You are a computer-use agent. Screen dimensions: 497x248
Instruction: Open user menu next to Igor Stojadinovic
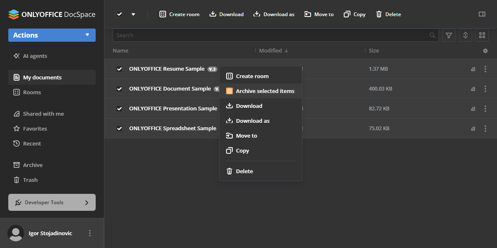tap(90, 233)
